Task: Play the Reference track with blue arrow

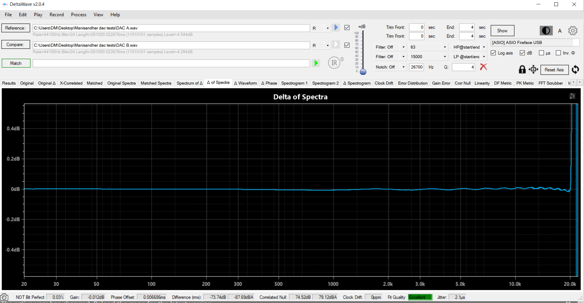Action: (x=336, y=28)
